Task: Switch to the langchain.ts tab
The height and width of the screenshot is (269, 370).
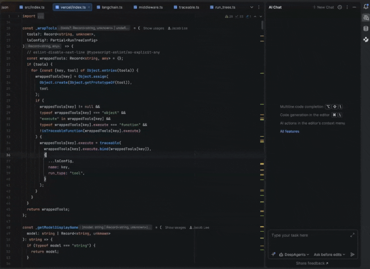Action: pos(112,7)
